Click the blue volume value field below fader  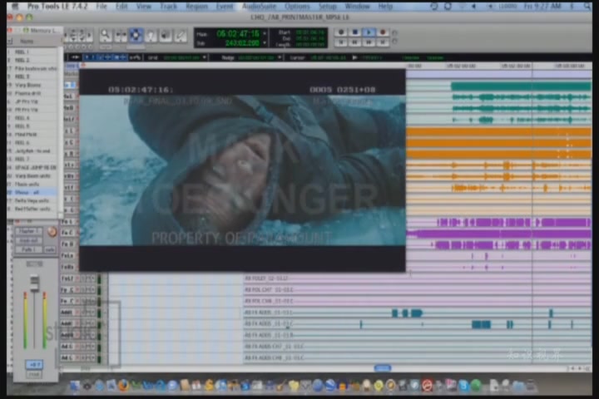point(34,365)
